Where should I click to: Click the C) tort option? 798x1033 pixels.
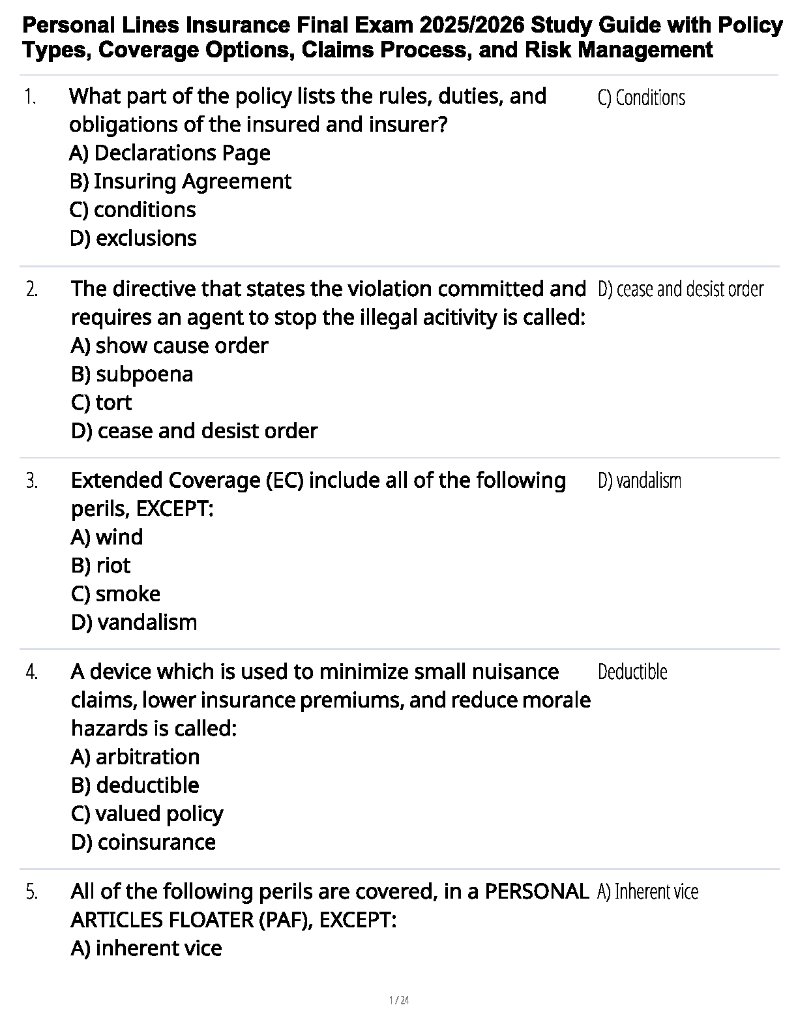coord(102,403)
